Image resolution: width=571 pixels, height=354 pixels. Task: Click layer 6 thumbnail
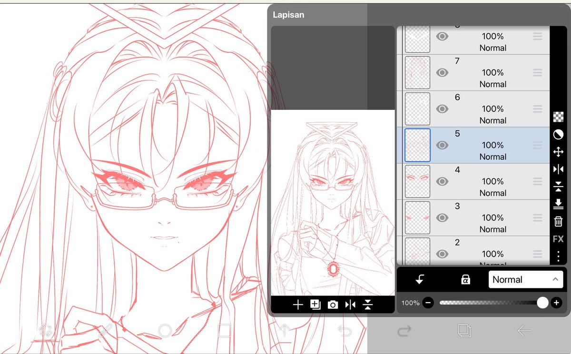(417, 109)
